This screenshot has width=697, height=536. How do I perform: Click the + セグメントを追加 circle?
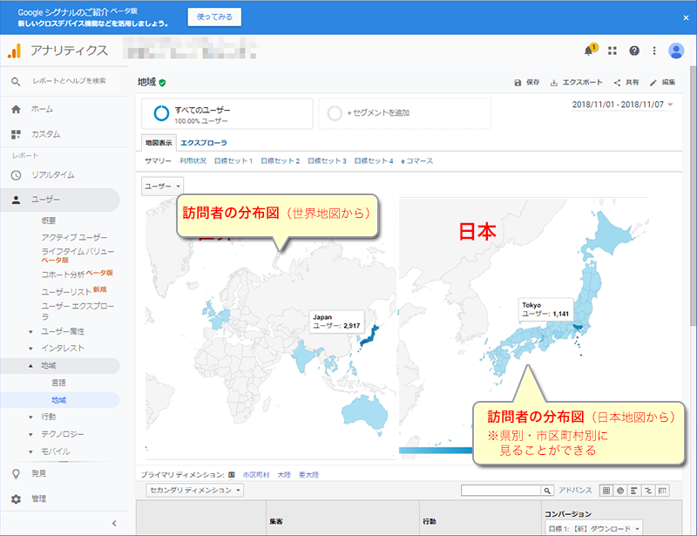coord(335,112)
